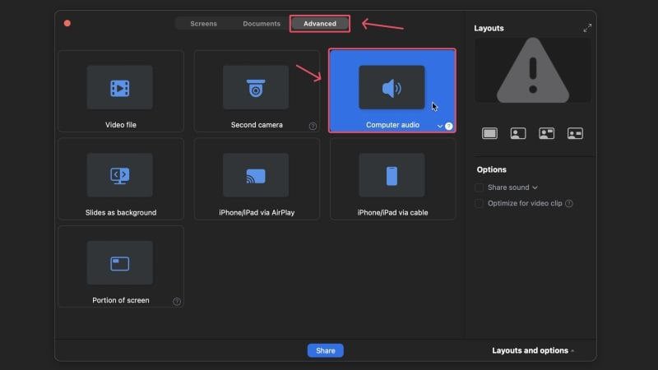The width and height of the screenshot is (658, 370).
Task: Click the layout preview warning thumbnail
Action: [x=532, y=70]
